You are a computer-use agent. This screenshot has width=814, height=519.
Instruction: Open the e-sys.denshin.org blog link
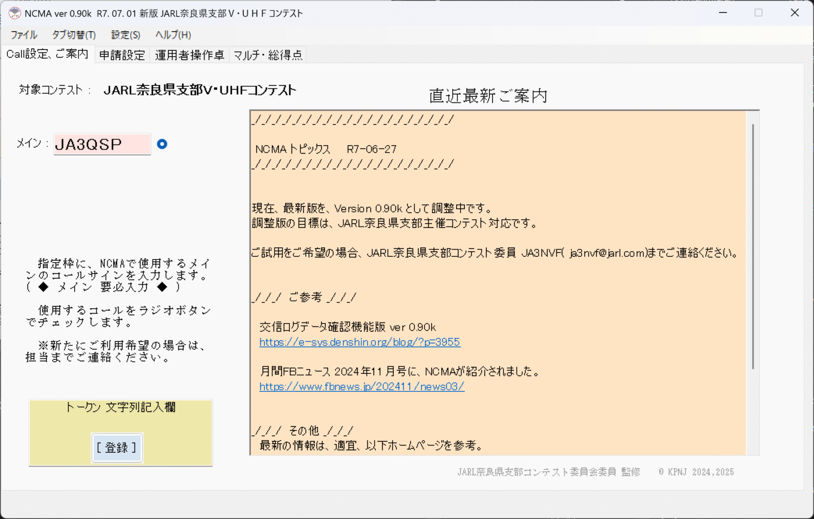[360, 342]
